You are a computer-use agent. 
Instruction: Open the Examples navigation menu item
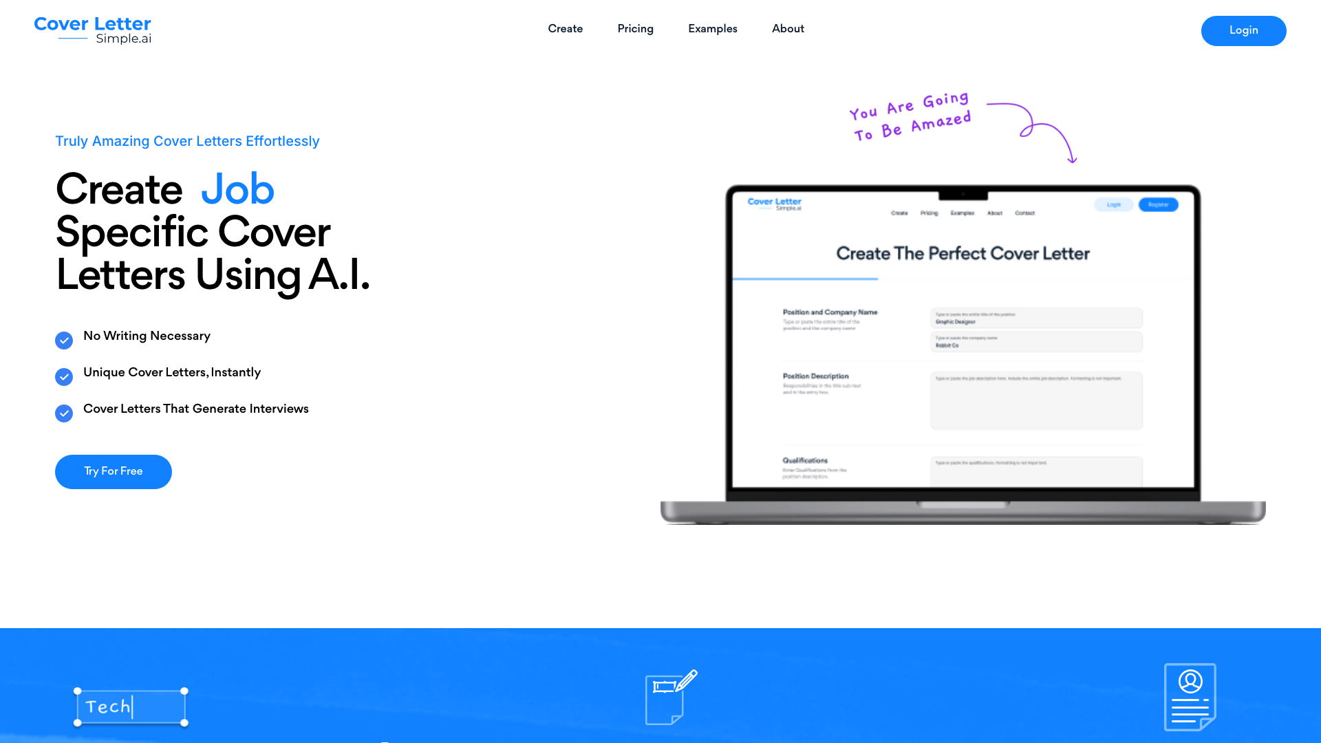coord(712,29)
